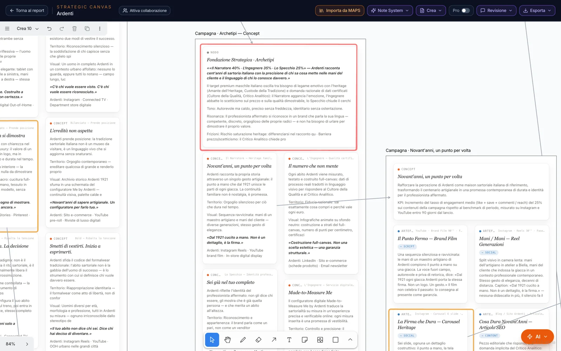Image resolution: width=561 pixels, height=351 pixels.
Task: Click Campagna · Archetipi — Concept frame label
Action: 227,33
